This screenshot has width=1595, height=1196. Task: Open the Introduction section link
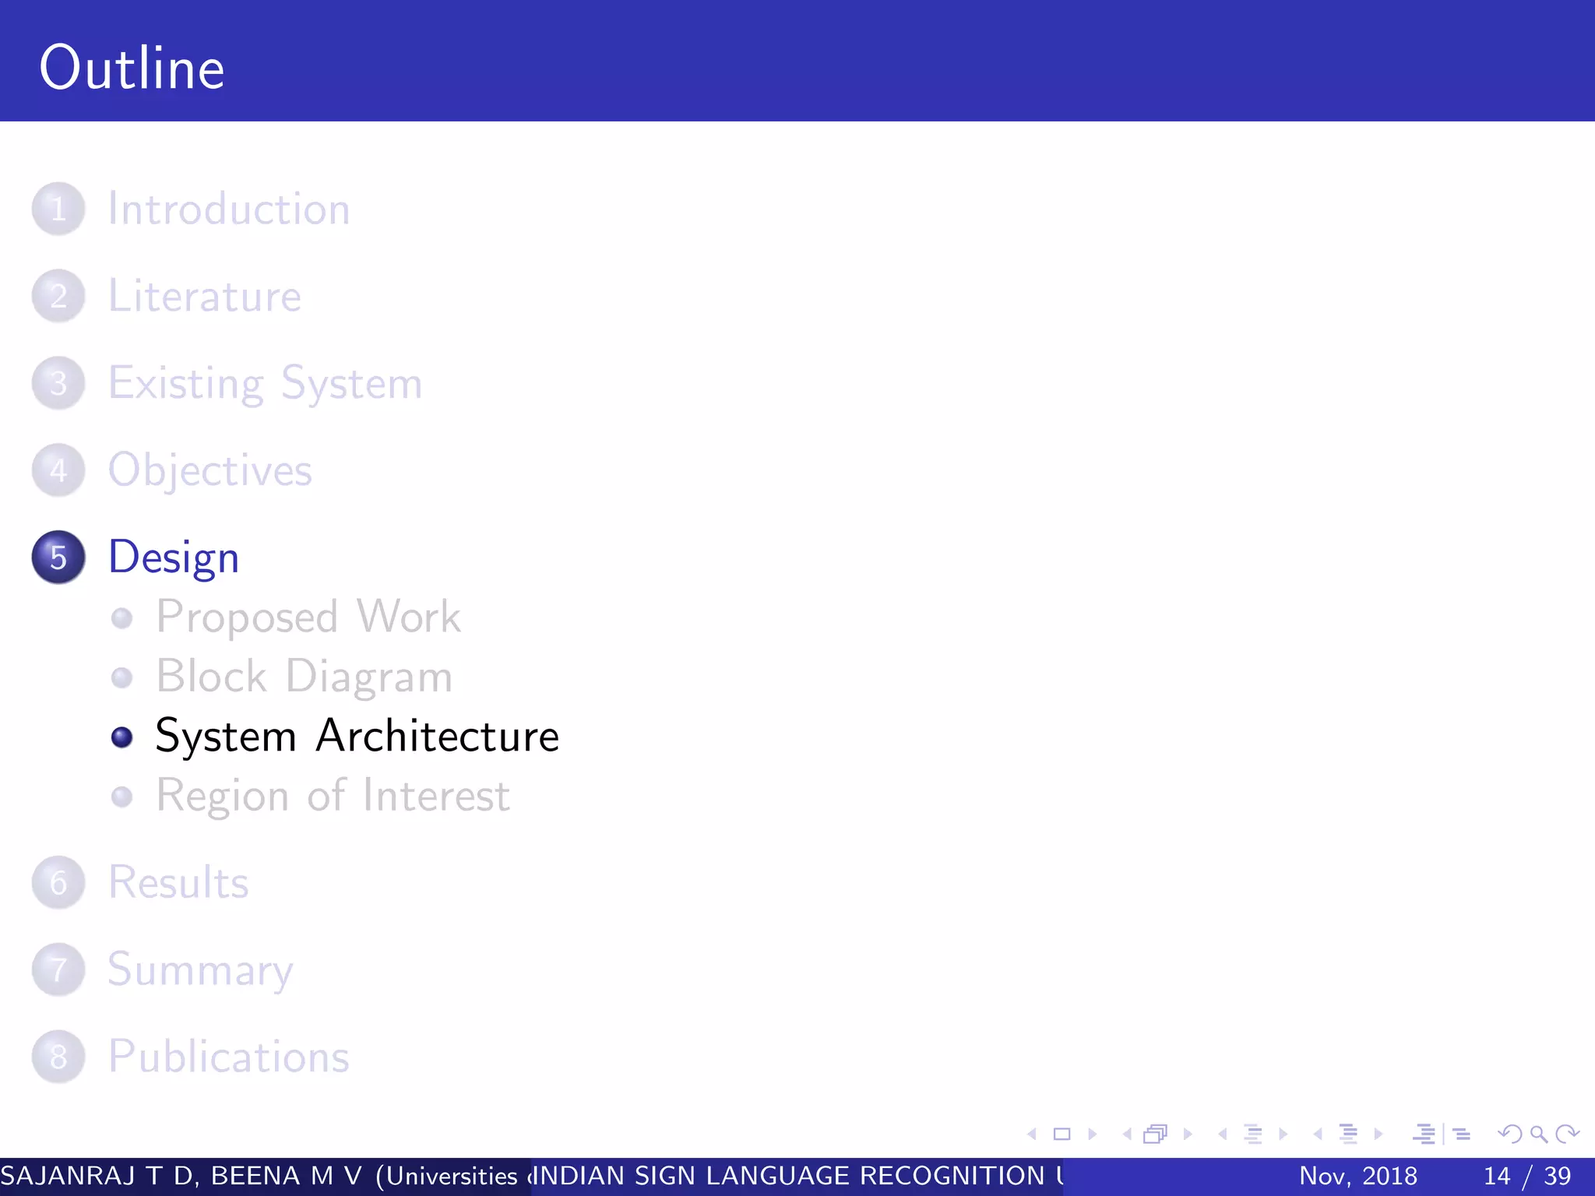pyautogui.click(x=228, y=209)
